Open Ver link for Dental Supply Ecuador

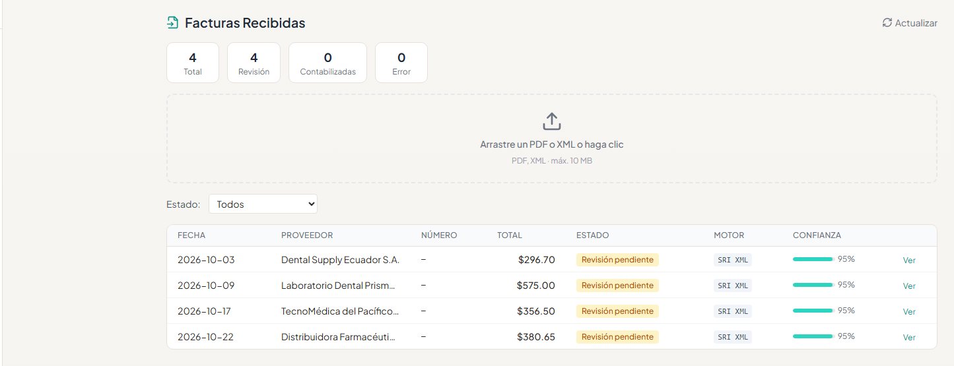(909, 260)
